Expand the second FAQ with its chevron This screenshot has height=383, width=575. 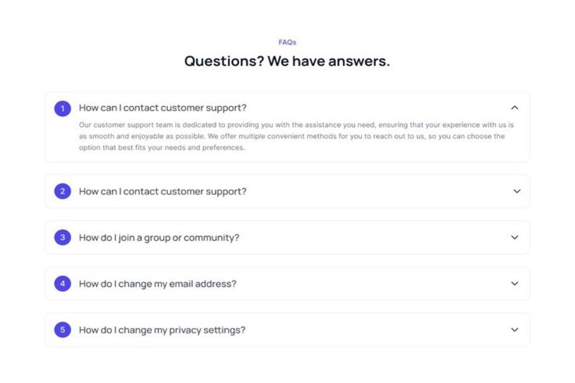[517, 191]
